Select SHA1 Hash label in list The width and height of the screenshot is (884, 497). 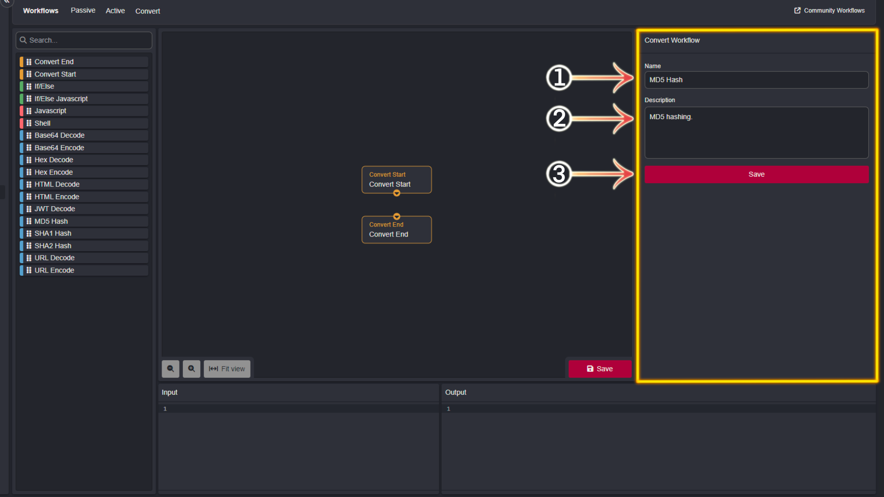pyautogui.click(x=52, y=233)
